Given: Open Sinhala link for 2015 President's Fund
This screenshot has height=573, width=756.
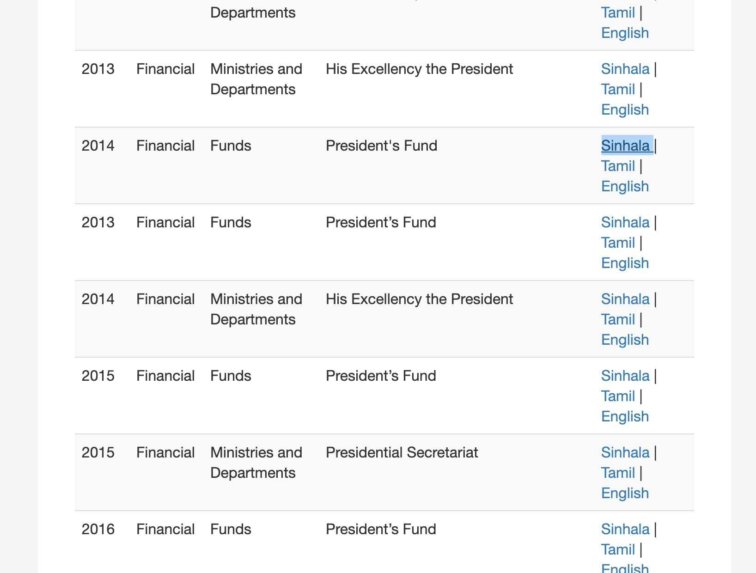Looking at the screenshot, I should pos(625,376).
